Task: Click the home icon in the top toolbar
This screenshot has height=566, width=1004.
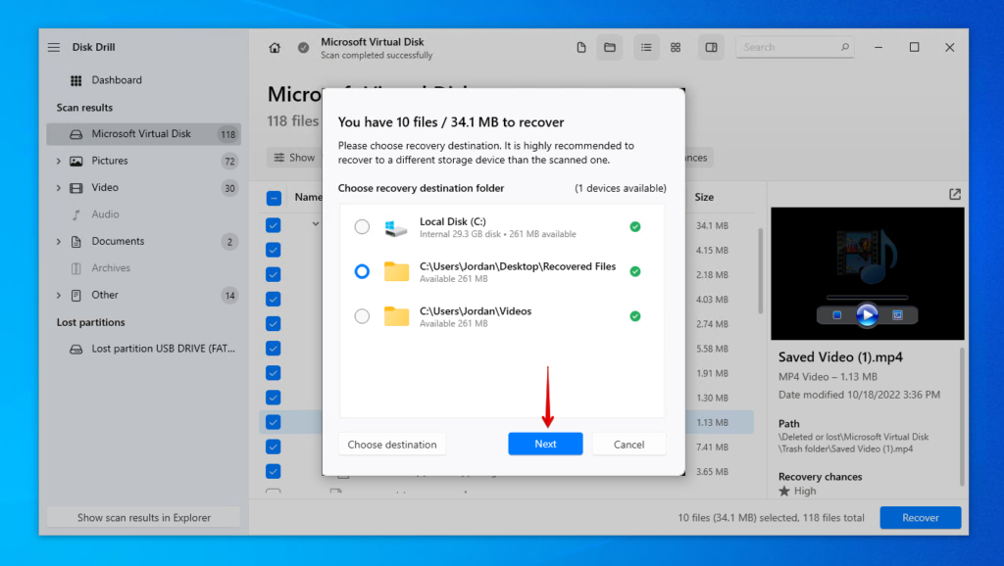Action: point(275,46)
